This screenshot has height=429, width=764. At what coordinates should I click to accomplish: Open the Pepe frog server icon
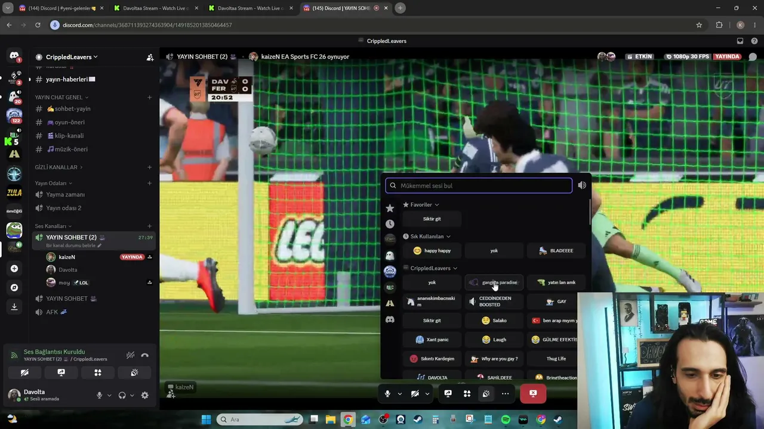point(14,230)
